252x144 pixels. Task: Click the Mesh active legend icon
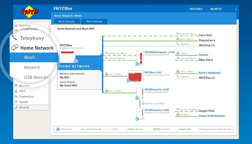pos(58,129)
